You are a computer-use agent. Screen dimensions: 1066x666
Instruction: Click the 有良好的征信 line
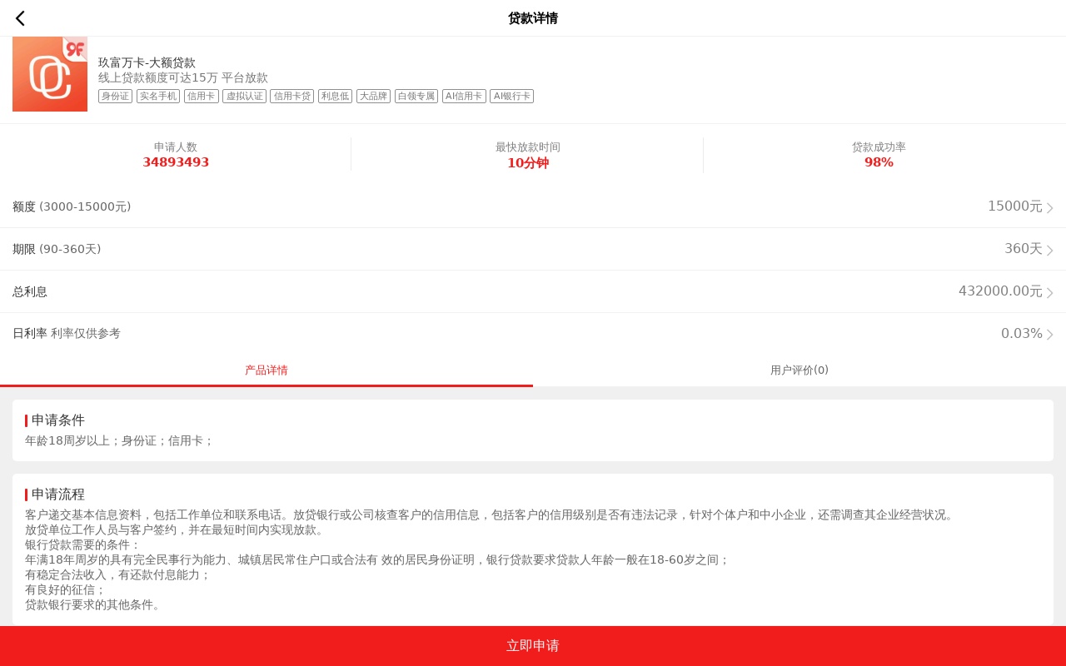point(66,589)
